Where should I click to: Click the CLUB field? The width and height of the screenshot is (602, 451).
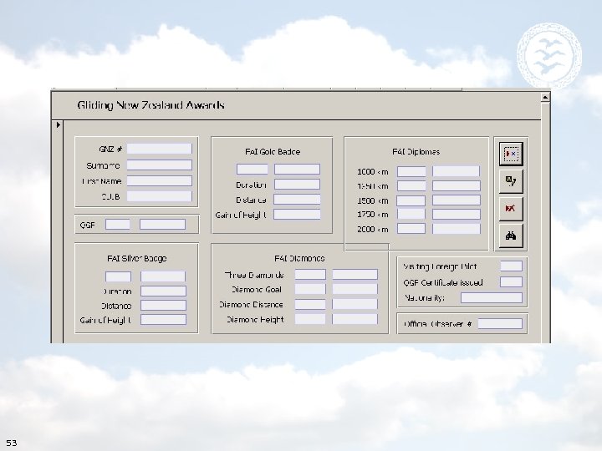coord(160,196)
